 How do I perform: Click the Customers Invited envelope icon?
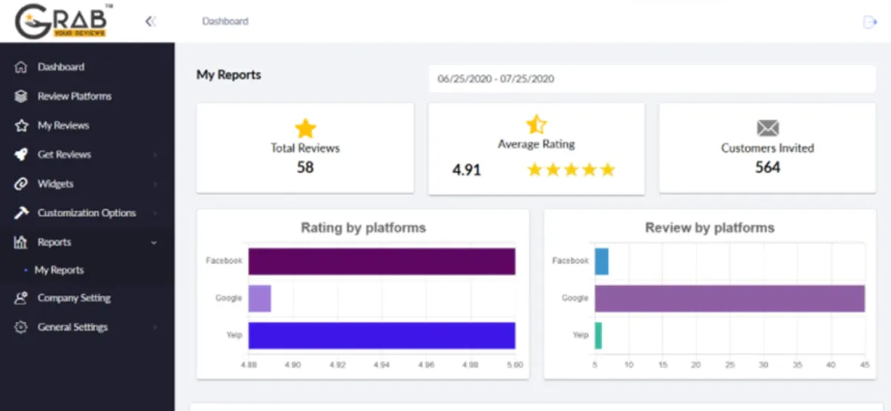click(x=768, y=128)
